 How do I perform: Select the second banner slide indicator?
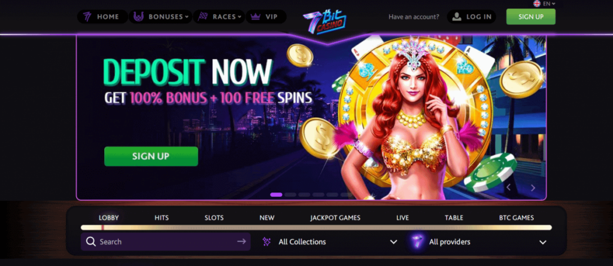click(x=290, y=194)
